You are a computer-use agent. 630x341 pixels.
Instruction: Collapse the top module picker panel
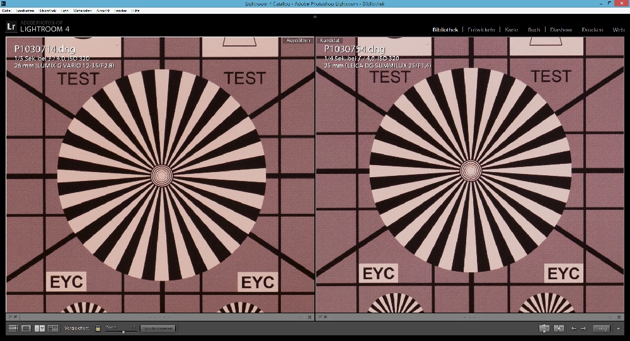click(x=315, y=16)
